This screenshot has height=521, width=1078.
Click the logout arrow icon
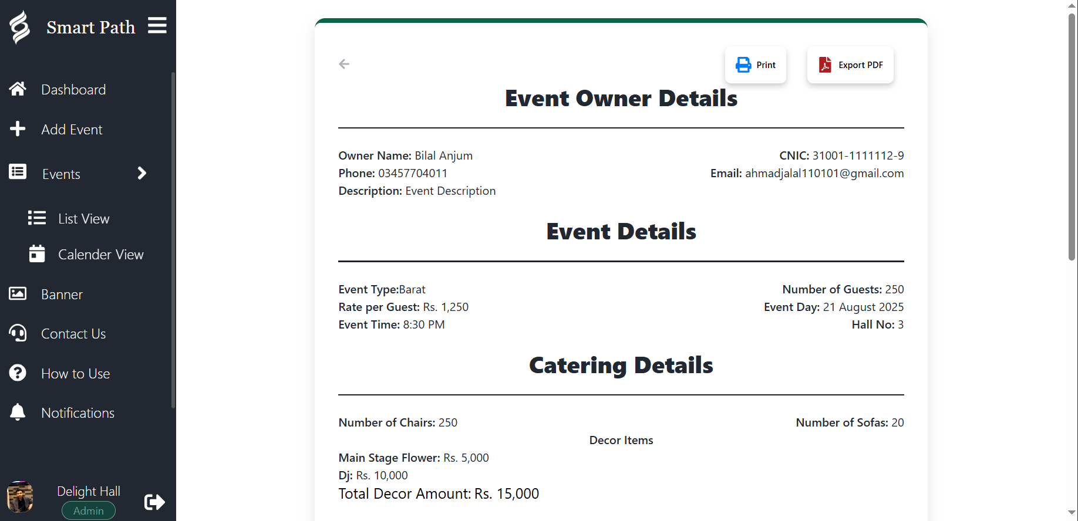[x=154, y=502]
